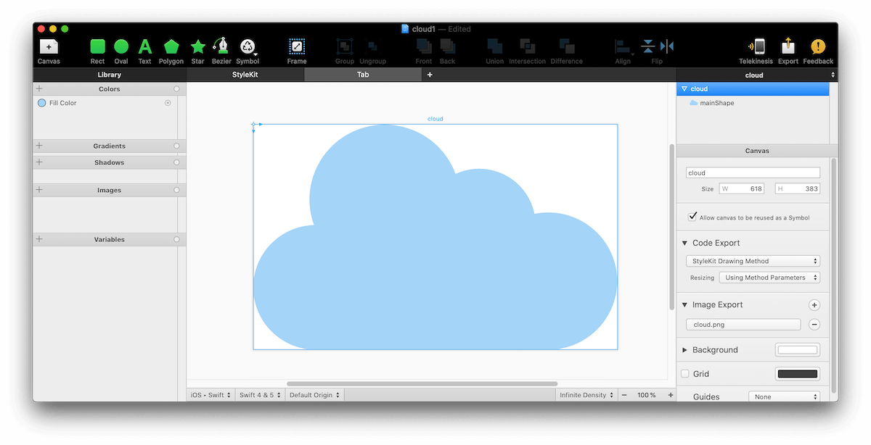
Task: Click the canvas name text field
Action: [x=753, y=173]
